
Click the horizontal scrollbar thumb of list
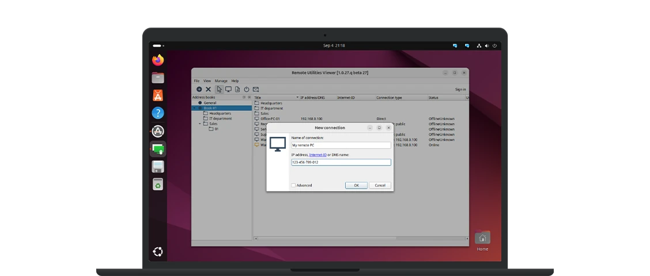click(327, 239)
